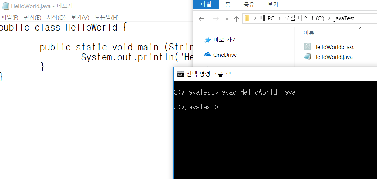377x179 pixels.
Task: Click the javac HelloWorld.java command line
Action: 235,92
